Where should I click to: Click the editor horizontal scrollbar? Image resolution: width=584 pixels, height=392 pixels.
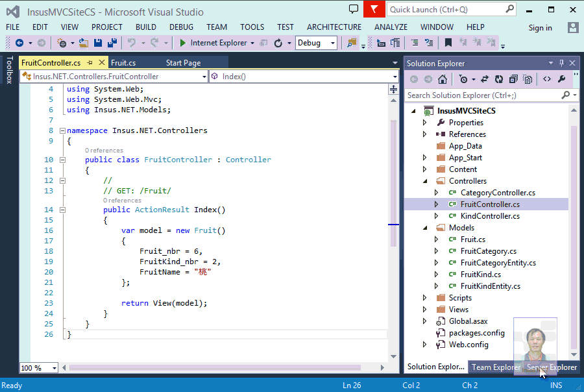(215, 368)
